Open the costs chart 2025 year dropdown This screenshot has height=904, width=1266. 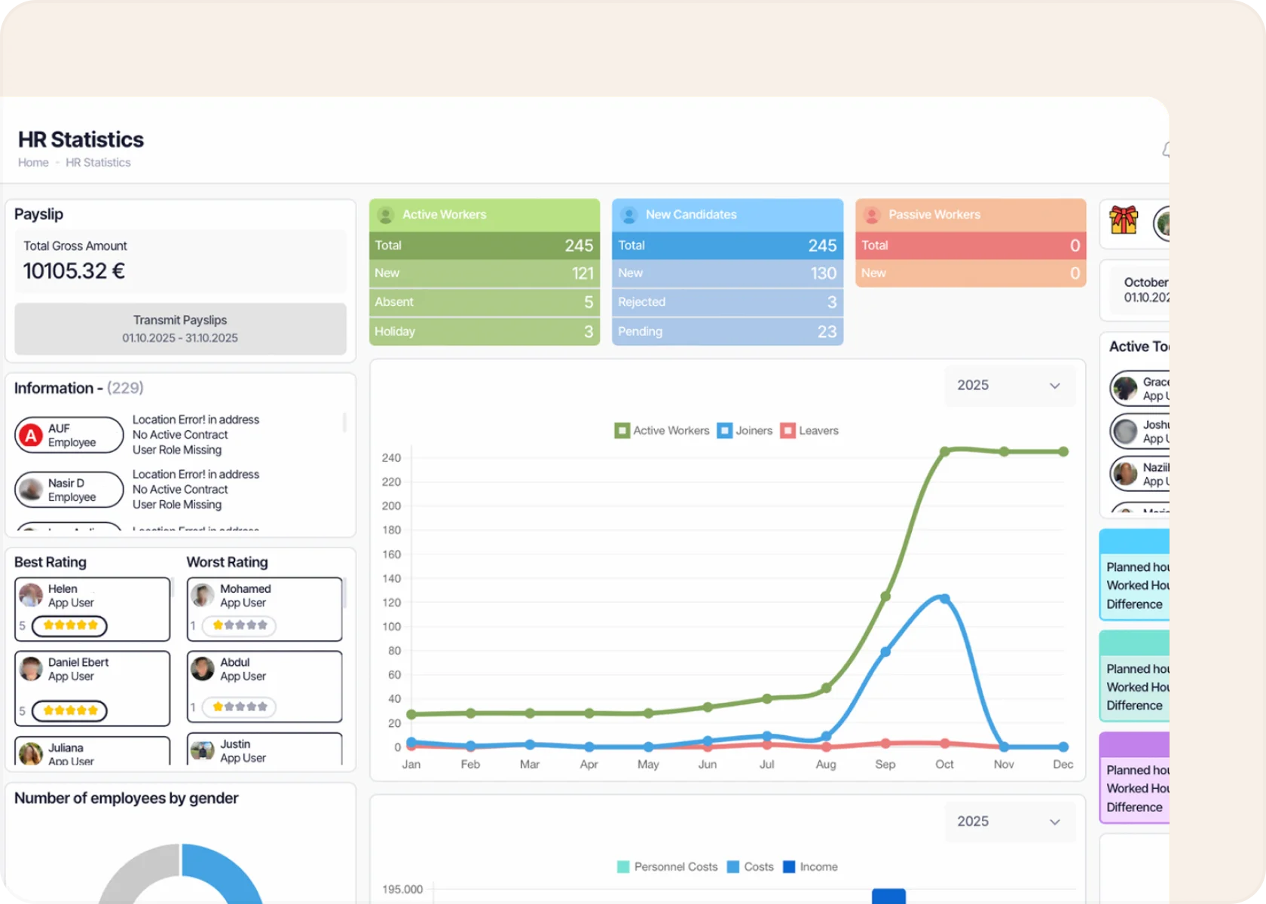(x=1009, y=822)
